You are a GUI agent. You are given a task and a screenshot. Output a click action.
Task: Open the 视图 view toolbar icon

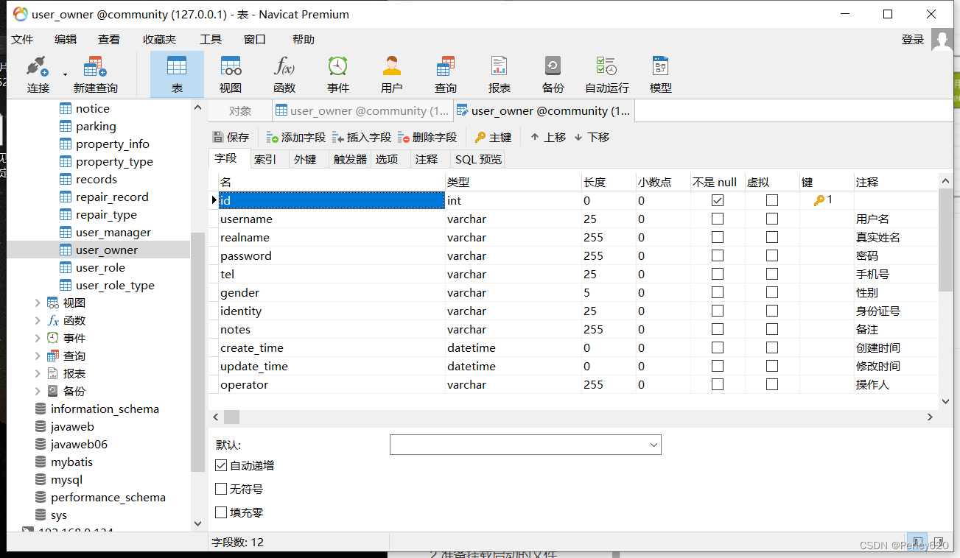coord(231,75)
